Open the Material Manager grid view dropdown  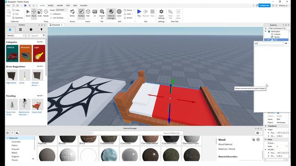(259, 133)
